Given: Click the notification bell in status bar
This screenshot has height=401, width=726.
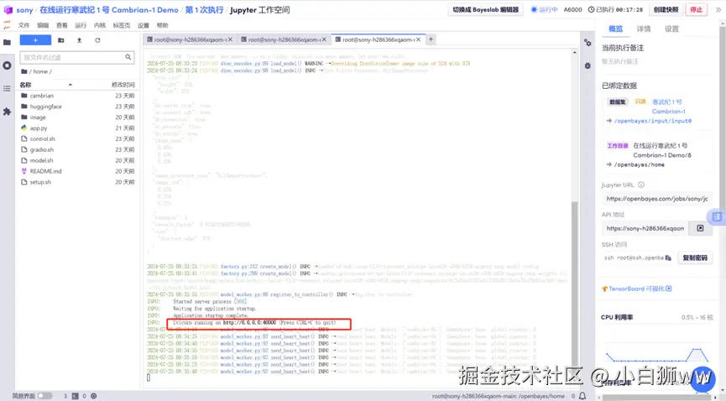Looking at the screenshot, I should click(x=582, y=396).
